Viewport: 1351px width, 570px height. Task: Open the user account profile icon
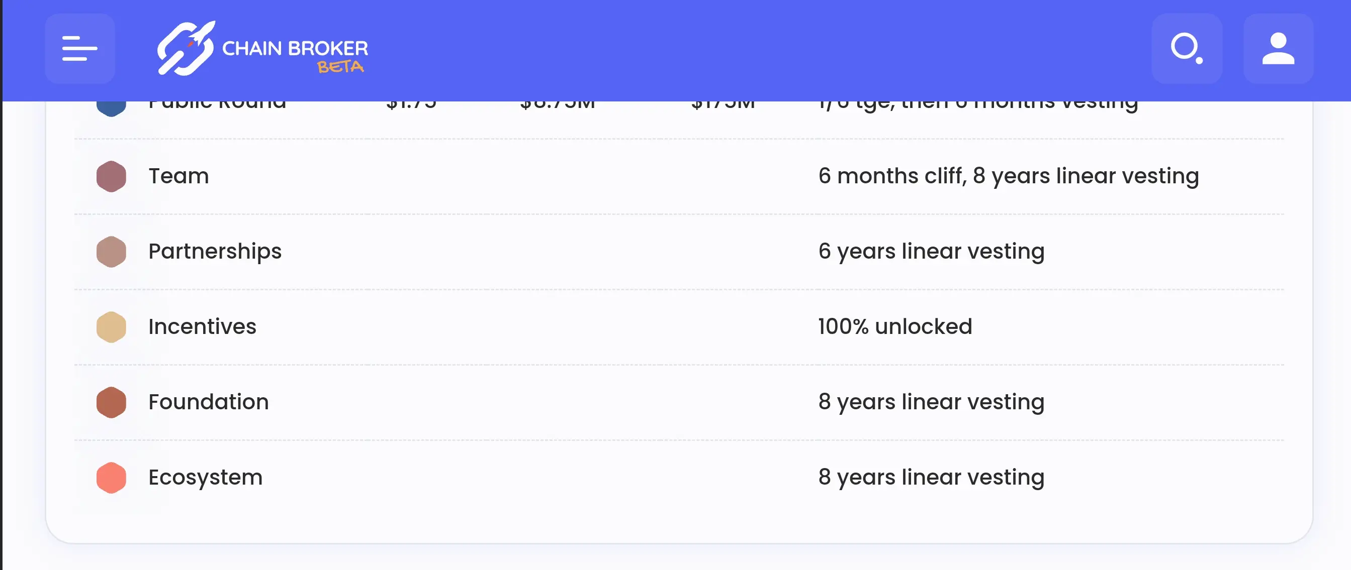[1278, 49]
